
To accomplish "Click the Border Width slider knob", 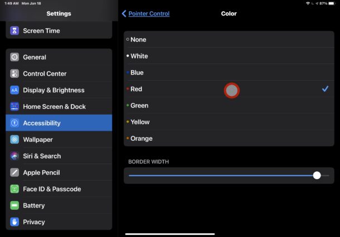I will coord(317,175).
